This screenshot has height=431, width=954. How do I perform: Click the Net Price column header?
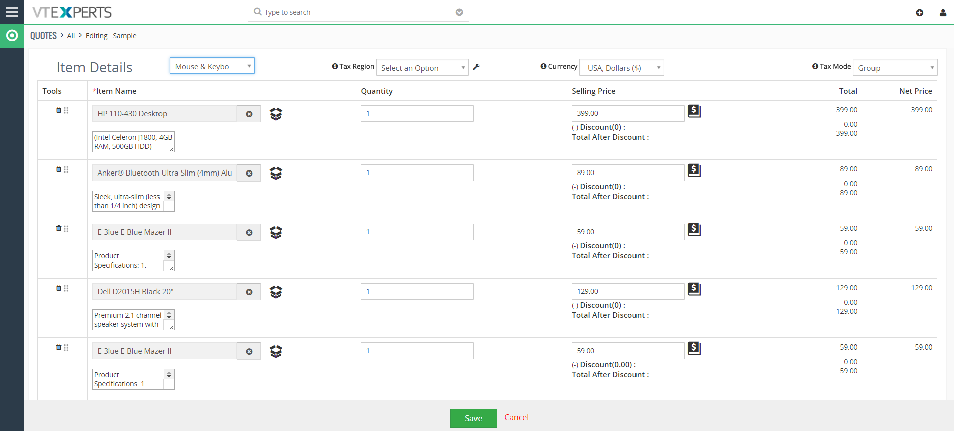[x=916, y=91]
